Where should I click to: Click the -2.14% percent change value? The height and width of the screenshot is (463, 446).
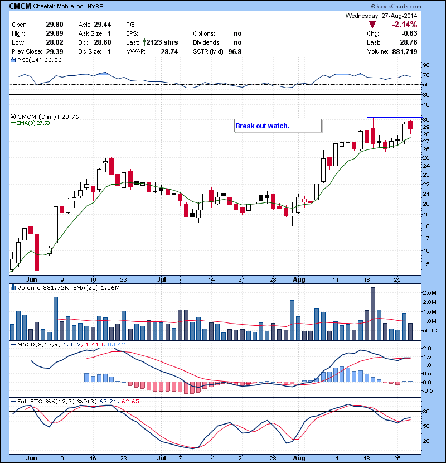pos(404,25)
